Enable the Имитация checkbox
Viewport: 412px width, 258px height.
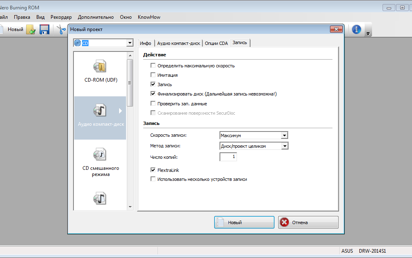pos(153,75)
